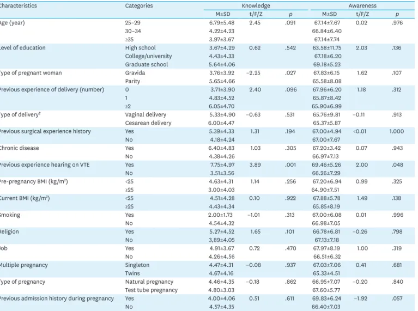Click the Gravida category cell
Viewport: 418px width, 311px height.
[135, 73]
